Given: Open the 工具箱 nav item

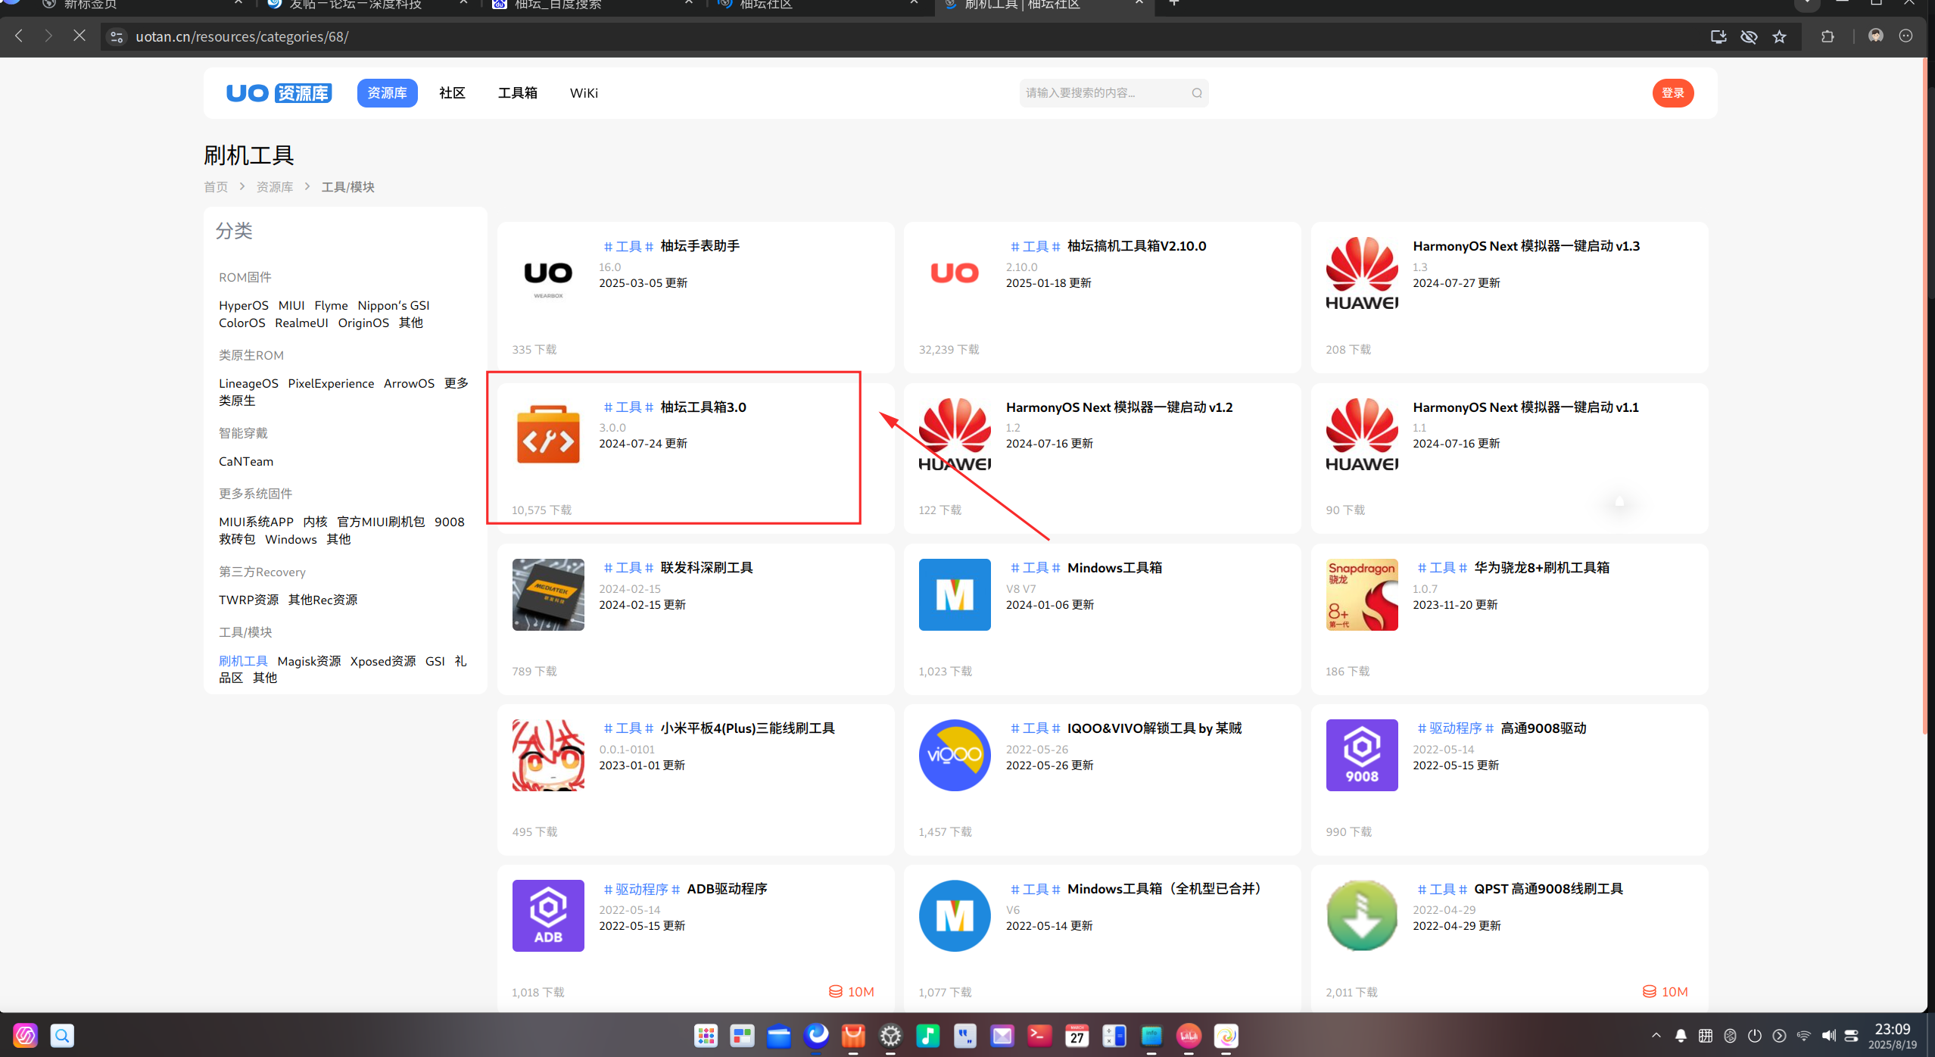Looking at the screenshot, I should (518, 93).
